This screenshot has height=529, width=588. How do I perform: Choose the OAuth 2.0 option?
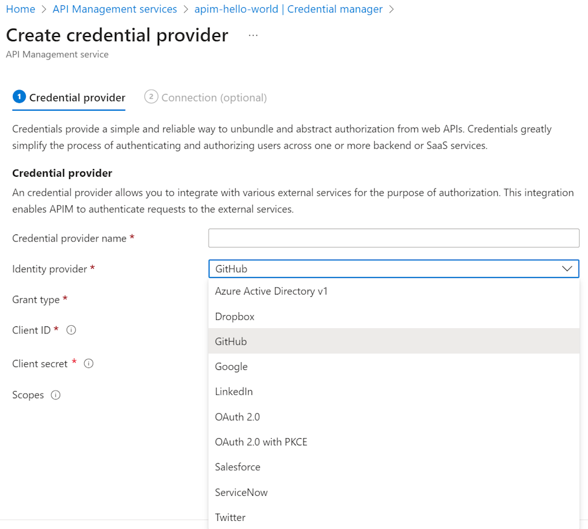click(394, 416)
